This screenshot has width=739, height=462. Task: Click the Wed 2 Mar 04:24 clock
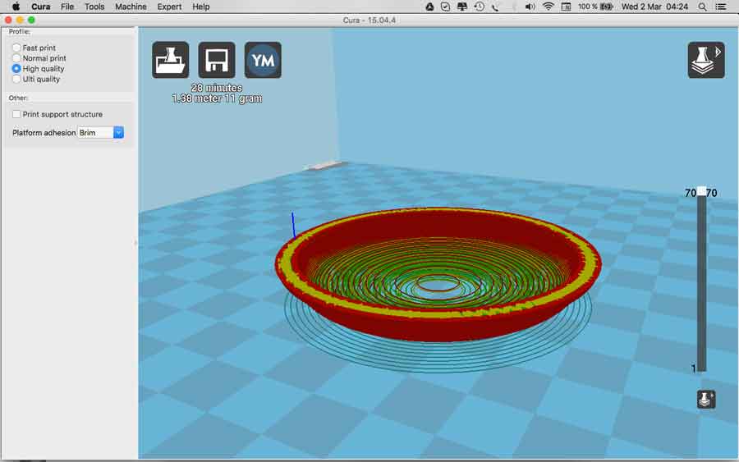tap(654, 7)
